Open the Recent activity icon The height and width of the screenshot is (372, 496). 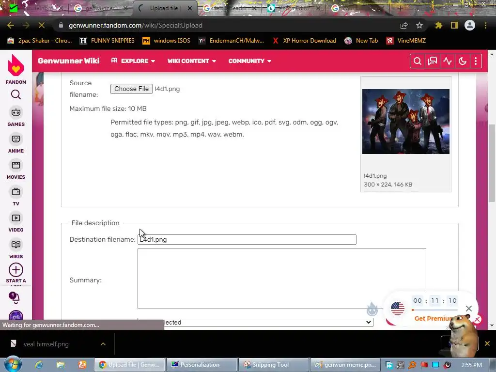click(x=448, y=61)
